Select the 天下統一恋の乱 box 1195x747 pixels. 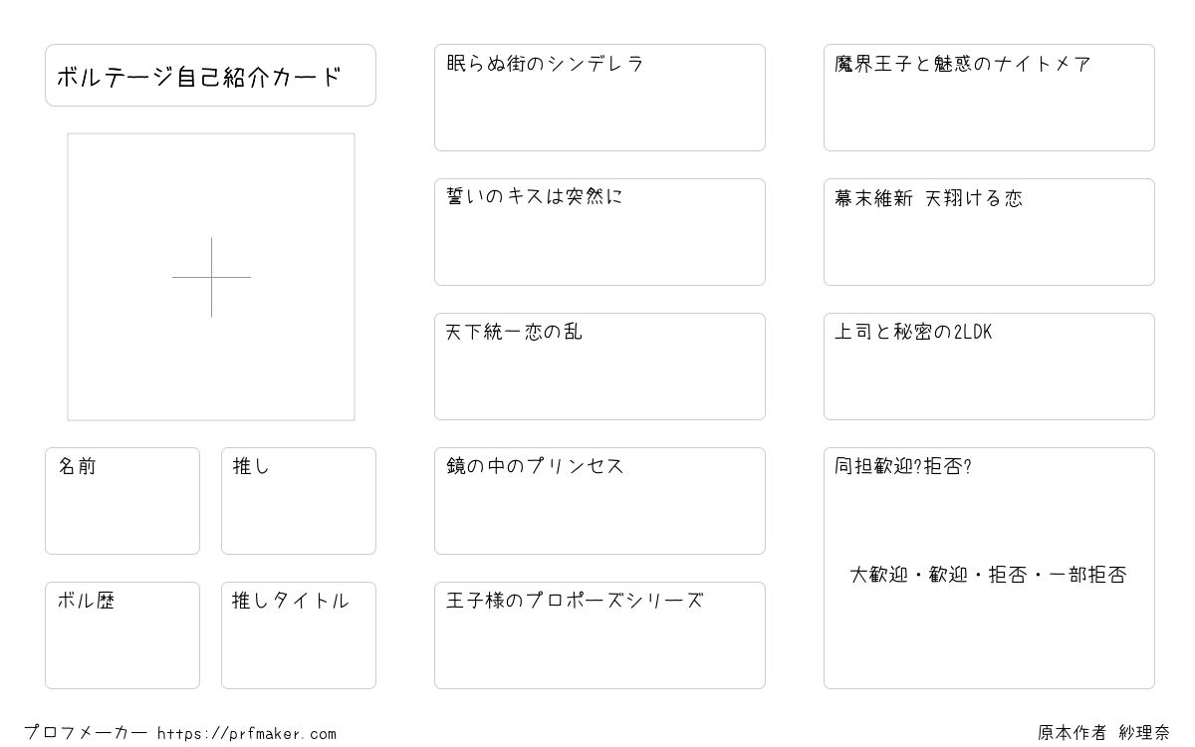point(599,367)
